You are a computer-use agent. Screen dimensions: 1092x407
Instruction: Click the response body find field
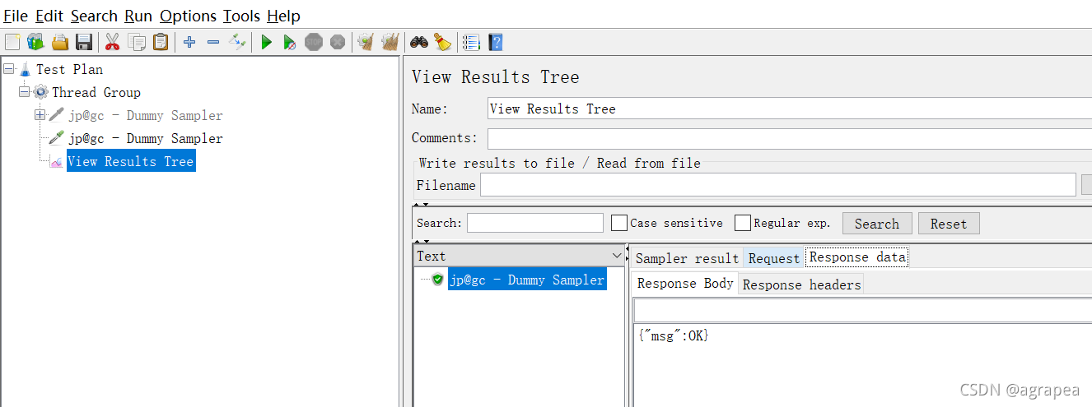(x=862, y=310)
